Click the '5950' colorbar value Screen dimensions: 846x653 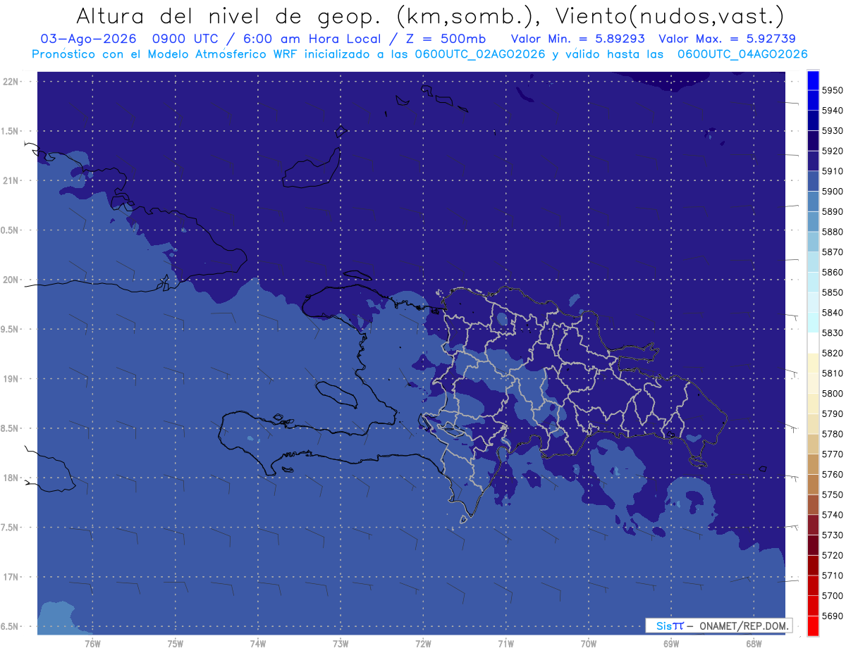pos(832,90)
